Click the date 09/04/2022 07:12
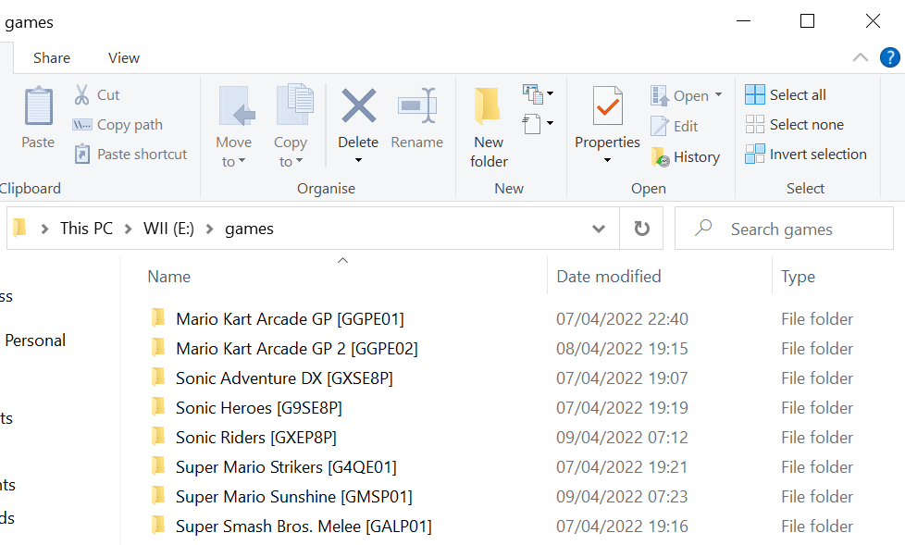 point(622,438)
